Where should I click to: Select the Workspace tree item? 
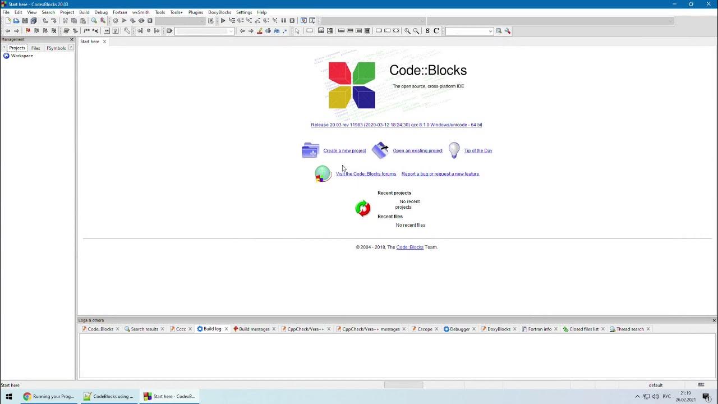(22, 56)
